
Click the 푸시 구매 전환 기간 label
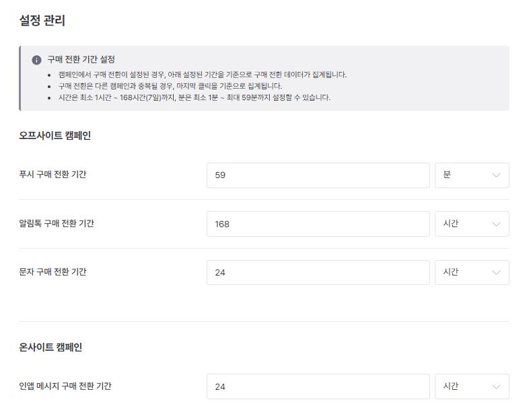tap(52, 175)
